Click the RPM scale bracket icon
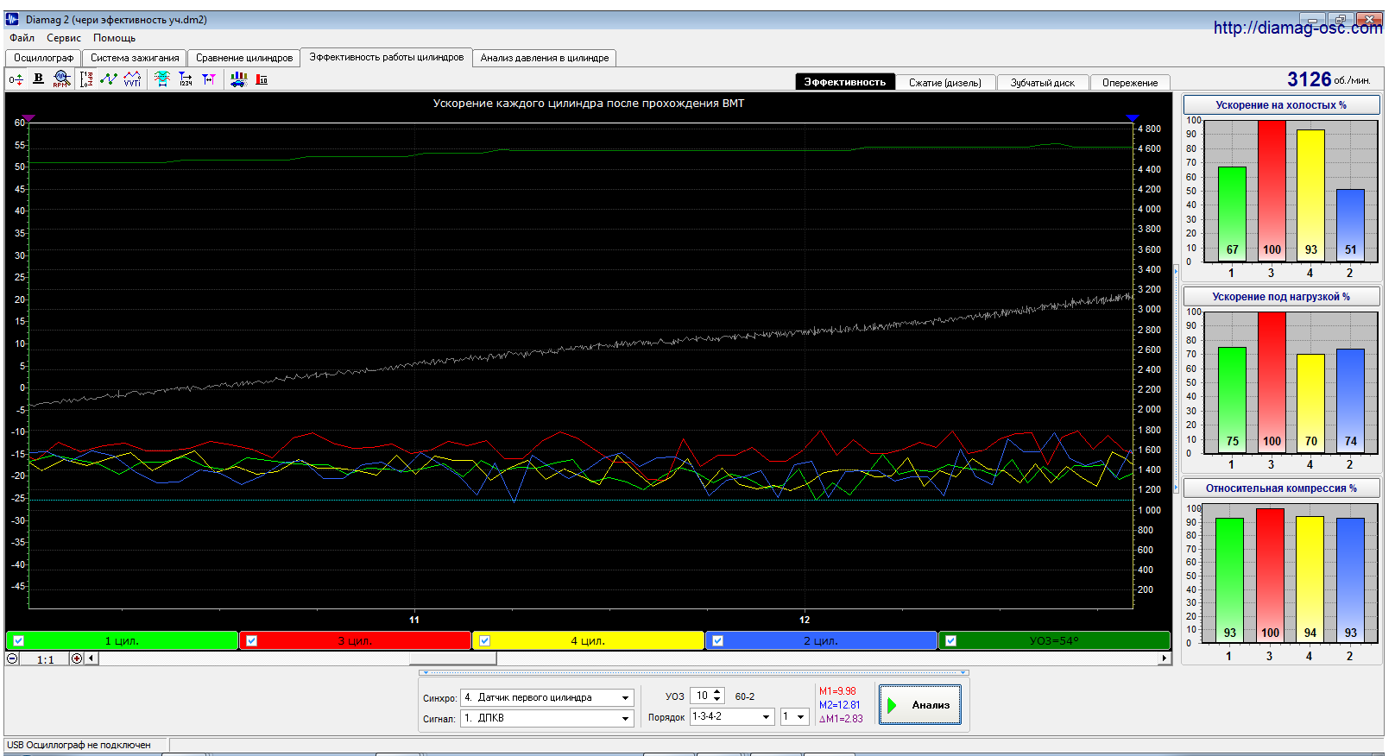The height and width of the screenshot is (756, 1395). point(85,79)
